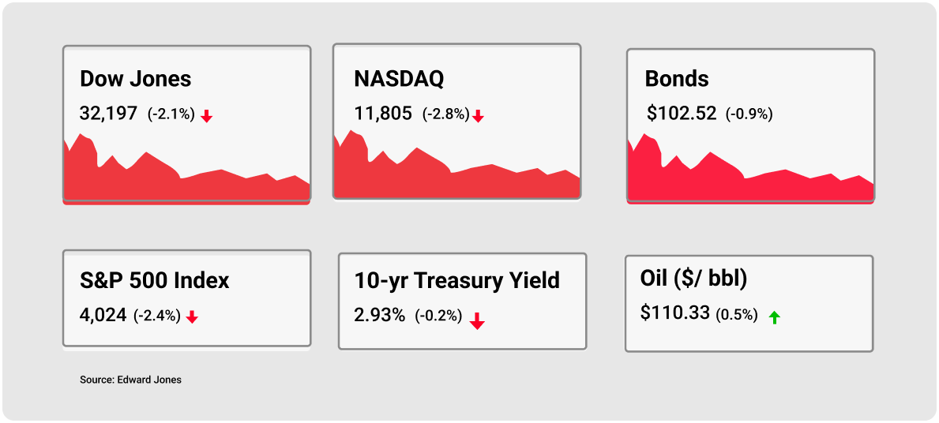The image size is (939, 423).
Task: Open the NASDAQ card title
Action: point(399,79)
